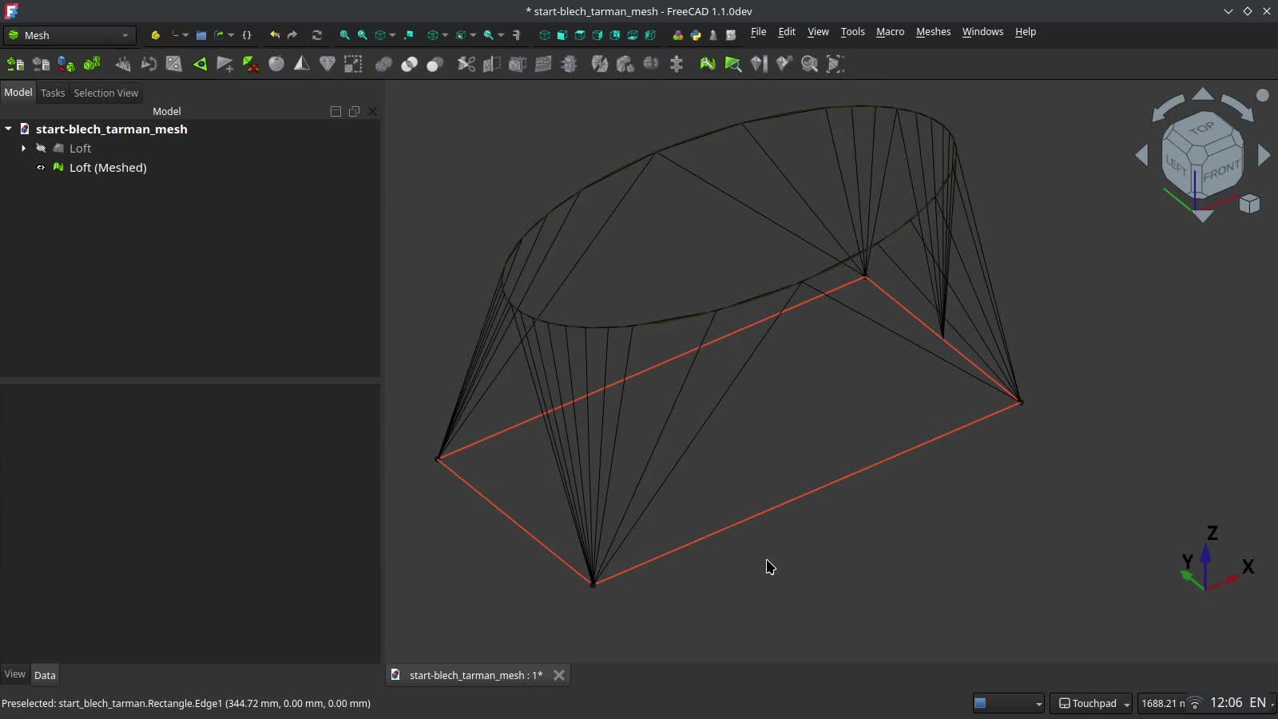Open the Data properties tab
This screenshot has width=1278, height=719.
tap(45, 675)
